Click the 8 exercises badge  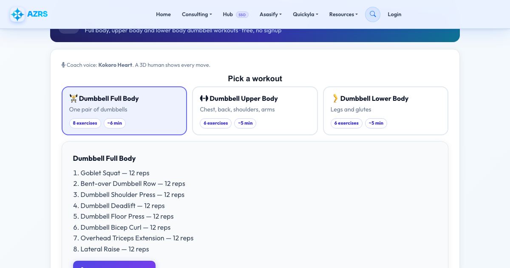(x=85, y=123)
